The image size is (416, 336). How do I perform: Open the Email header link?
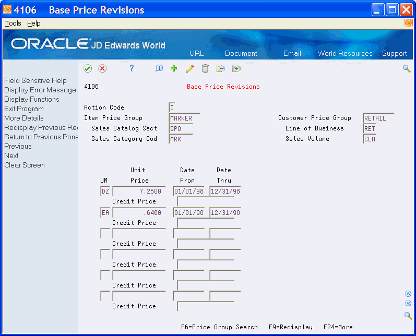[292, 53]
